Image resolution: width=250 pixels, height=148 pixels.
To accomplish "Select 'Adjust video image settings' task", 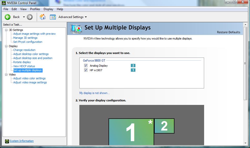I will (30, 82).
